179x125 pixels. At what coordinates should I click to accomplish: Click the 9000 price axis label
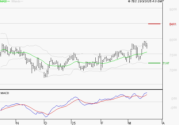point(173,9)
